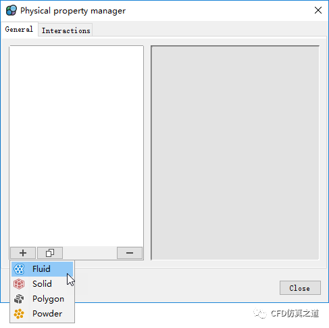Click the orange Powder dots icon

[x=19, y=314]
